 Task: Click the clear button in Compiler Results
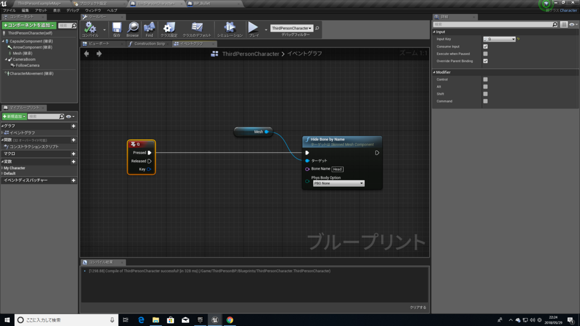click(x=417, y=307)
